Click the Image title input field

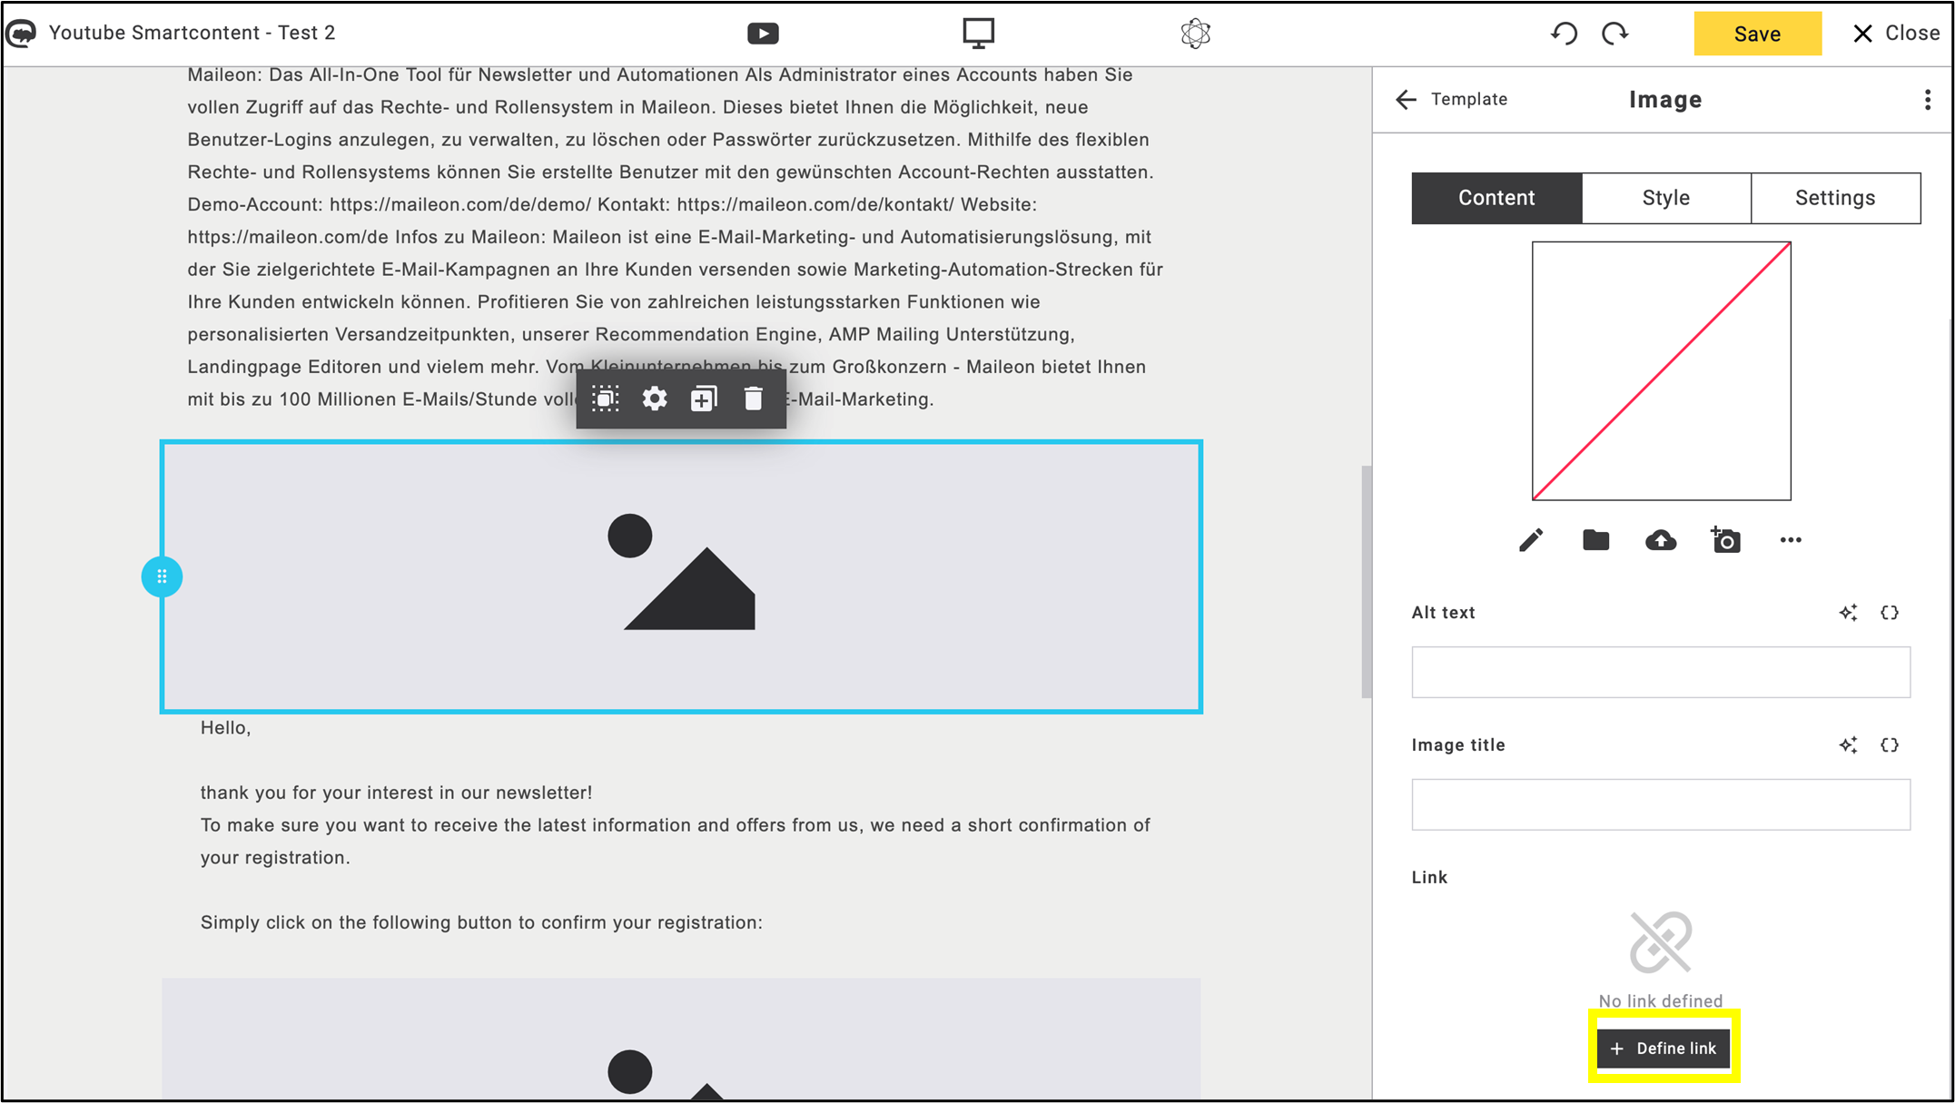coord(1661,804)
